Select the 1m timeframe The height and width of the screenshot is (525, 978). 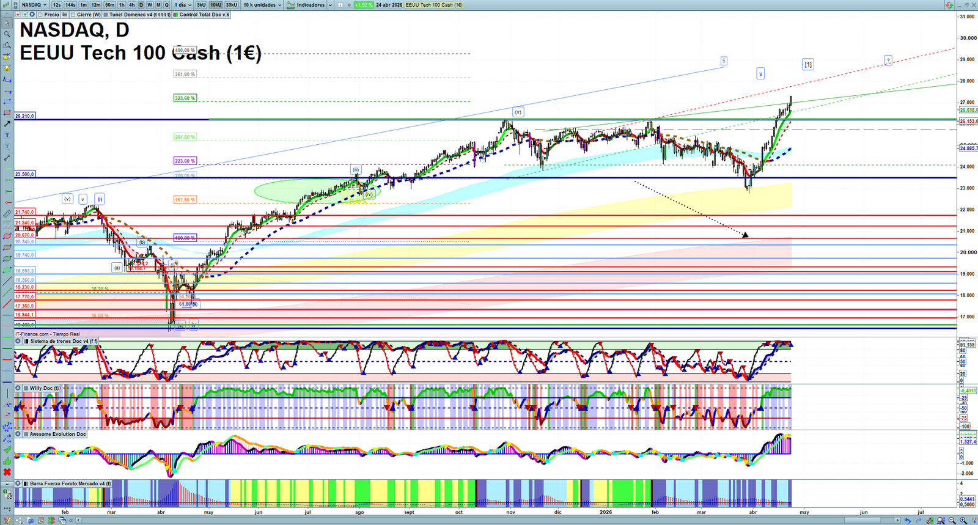84,5
